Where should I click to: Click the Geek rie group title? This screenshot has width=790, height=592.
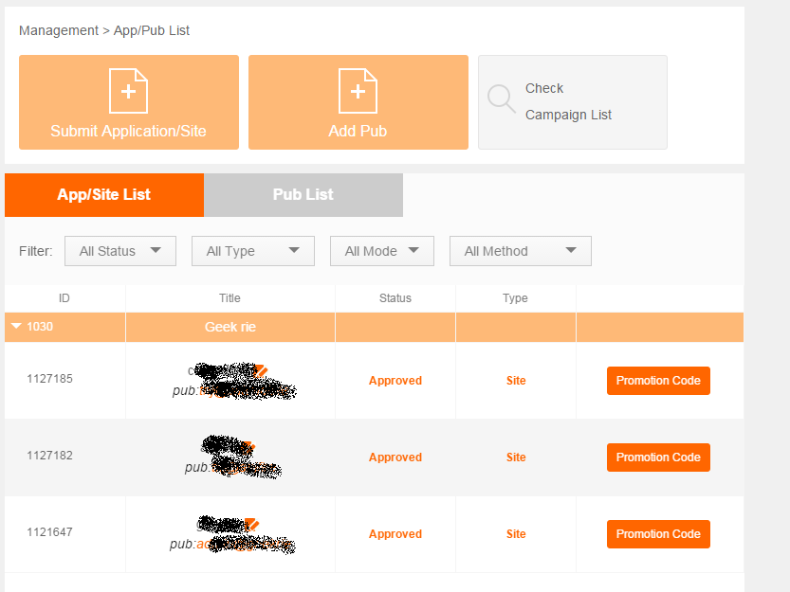pyautogui.click(x=230, y=327)
